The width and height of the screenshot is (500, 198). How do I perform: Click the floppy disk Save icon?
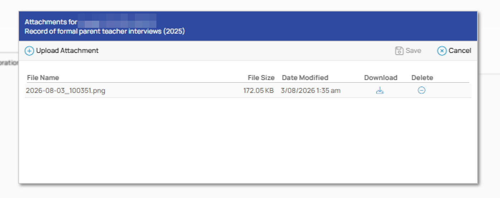pyautogui.click(x=399, y=51)
